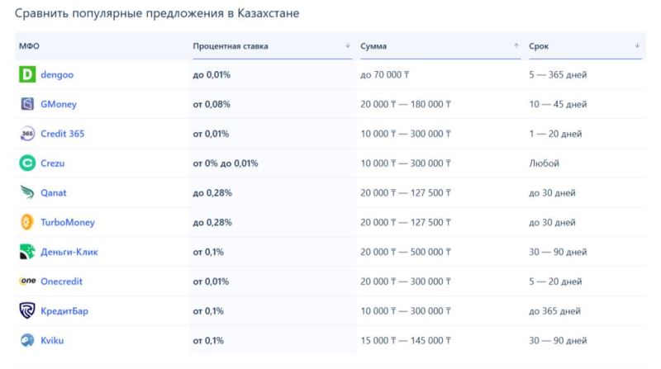Open the Kviku link

52,340
